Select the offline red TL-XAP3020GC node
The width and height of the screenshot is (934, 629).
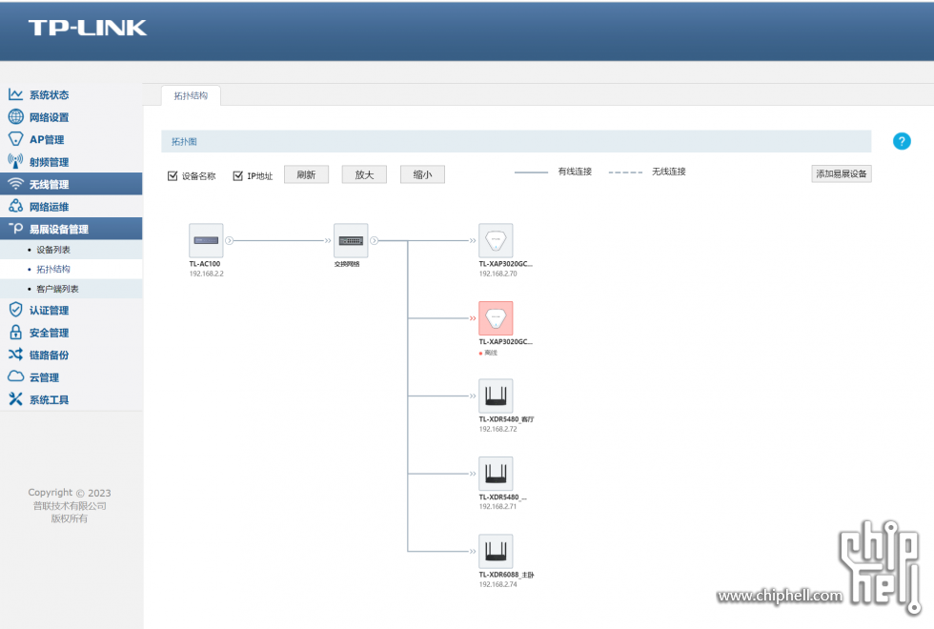[496, 318]
